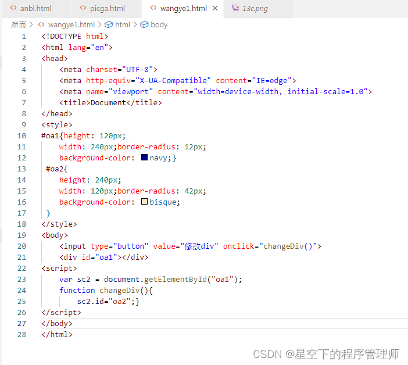The height and width of the screenshot is (365, 408).
Task: Switch to the anbl.html tab
Action: tap(36, 9)
